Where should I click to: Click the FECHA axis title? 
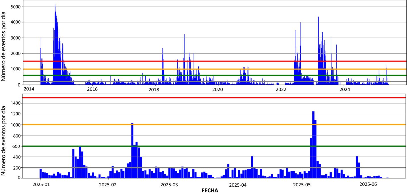(x=210, y=191)
